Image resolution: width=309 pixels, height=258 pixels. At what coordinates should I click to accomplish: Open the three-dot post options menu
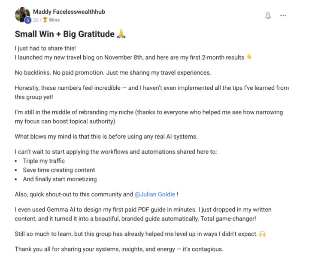283,15
